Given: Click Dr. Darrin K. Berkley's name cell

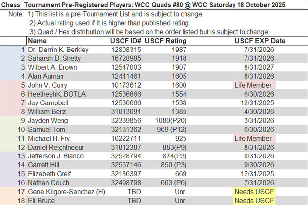Looking at the screenshot, I should point(59,50).
